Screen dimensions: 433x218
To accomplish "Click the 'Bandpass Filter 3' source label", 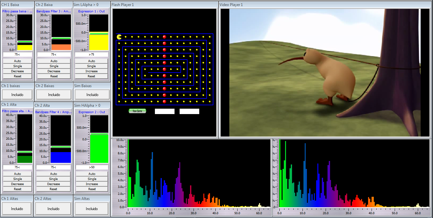I will point(54,11).
